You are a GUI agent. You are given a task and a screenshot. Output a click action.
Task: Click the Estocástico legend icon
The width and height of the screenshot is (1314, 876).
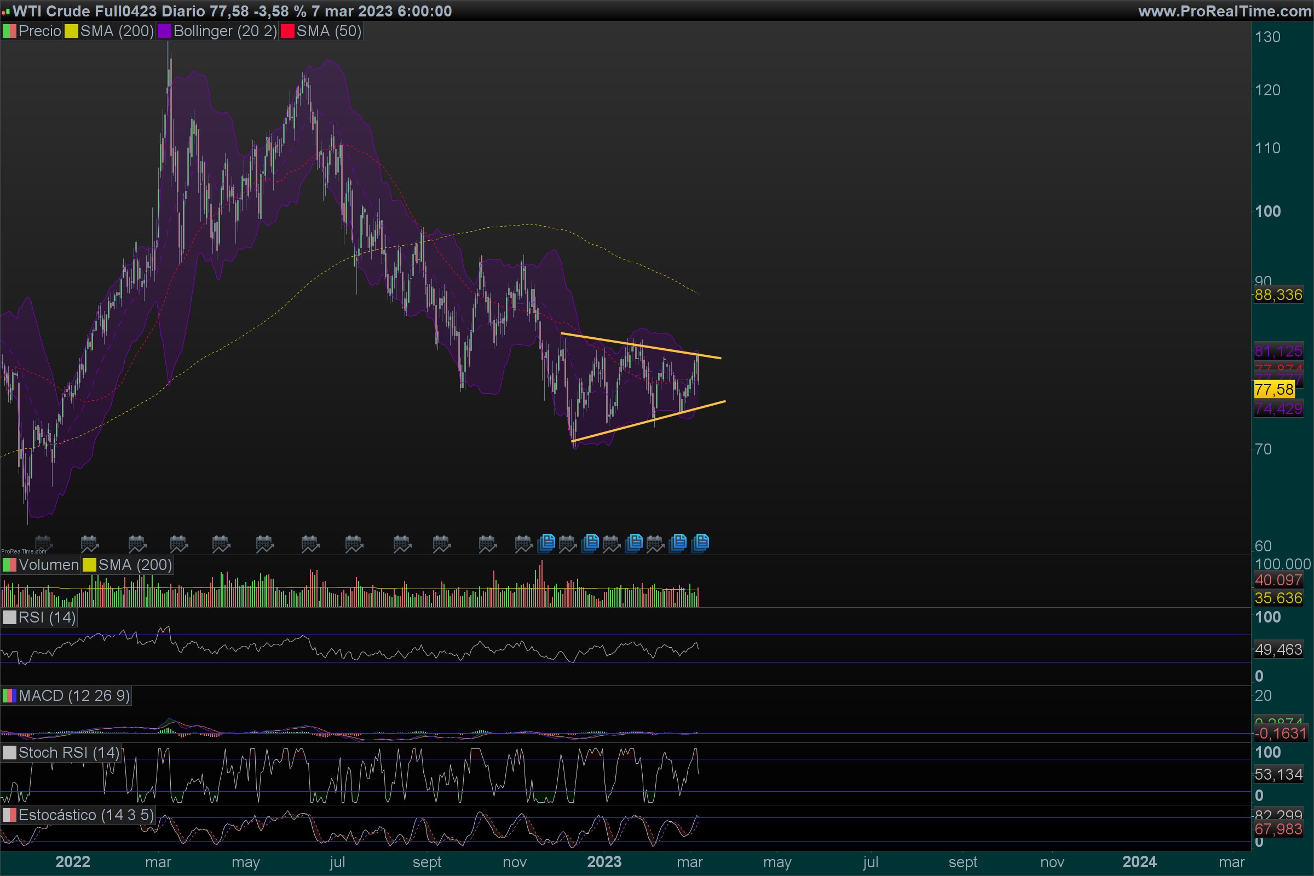tap(9, 815)
